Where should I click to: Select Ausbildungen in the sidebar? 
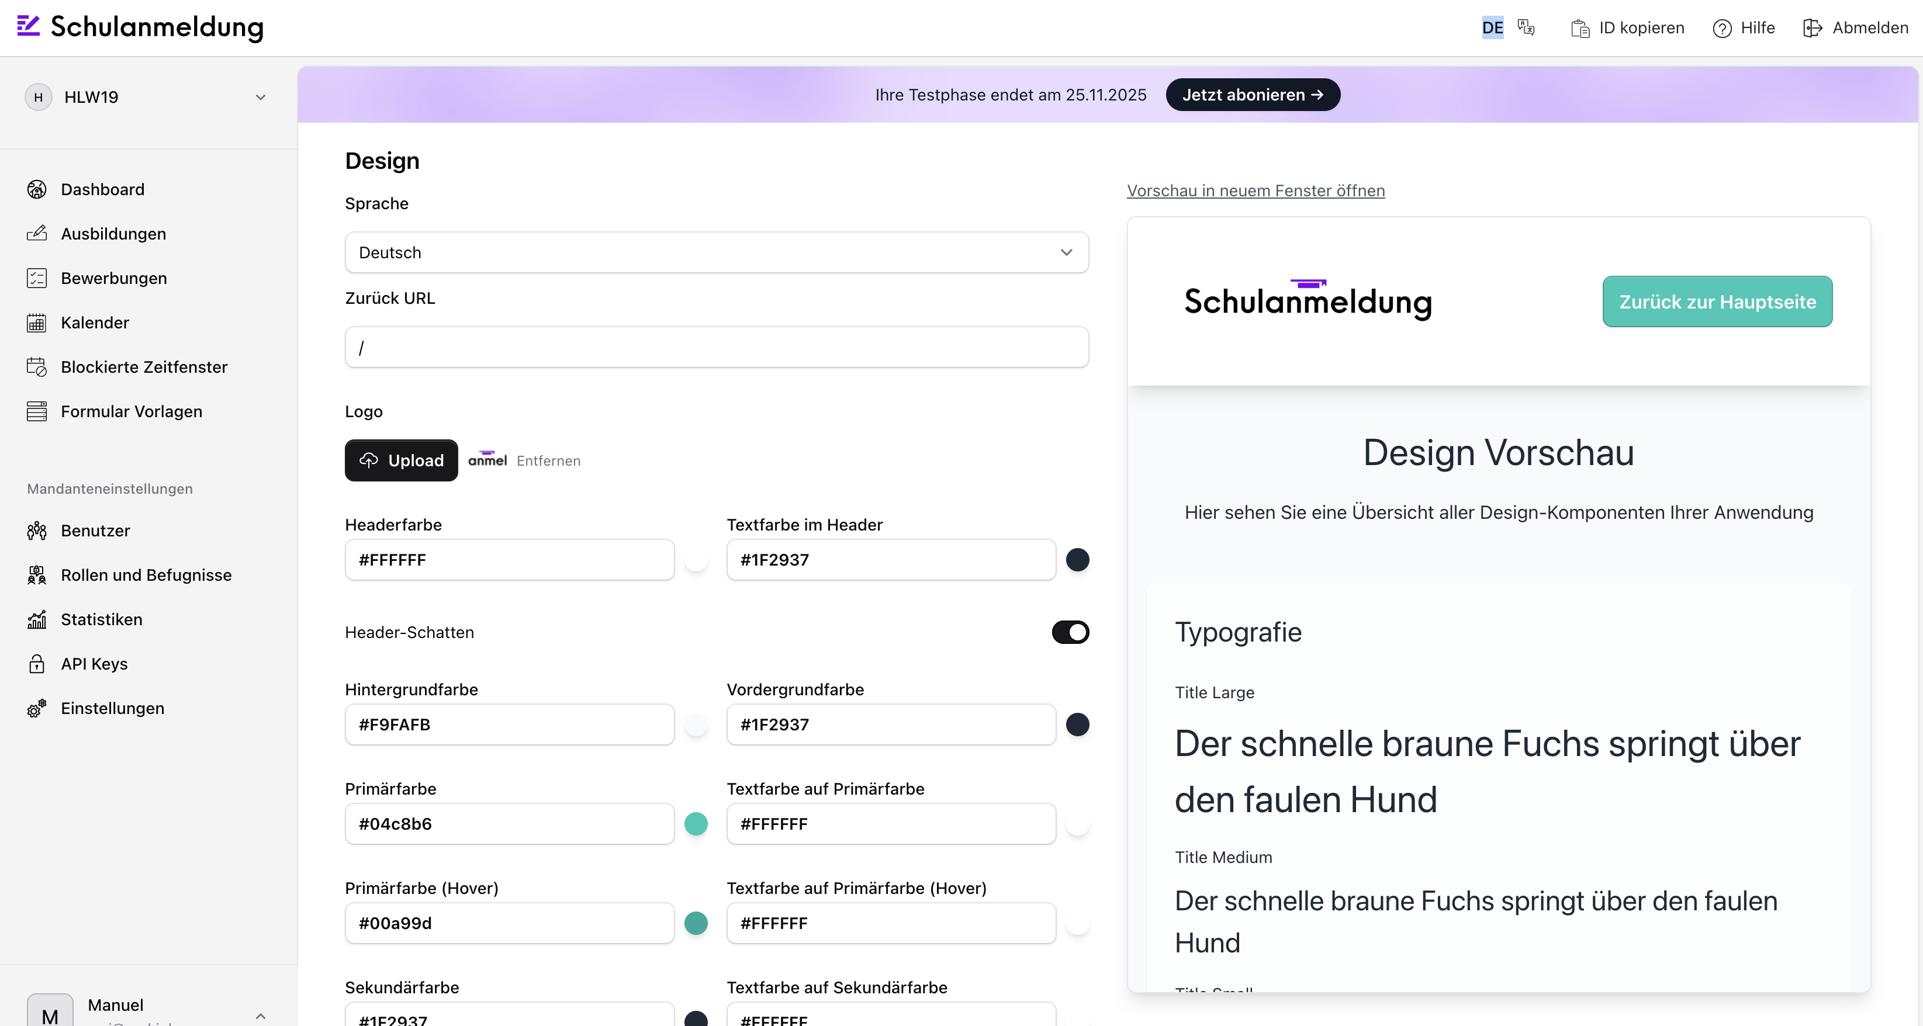coord(113,233)
